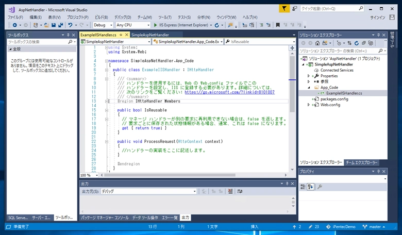Collapse the IHttpHandler Members region toggle

click(x=106, y=101)
